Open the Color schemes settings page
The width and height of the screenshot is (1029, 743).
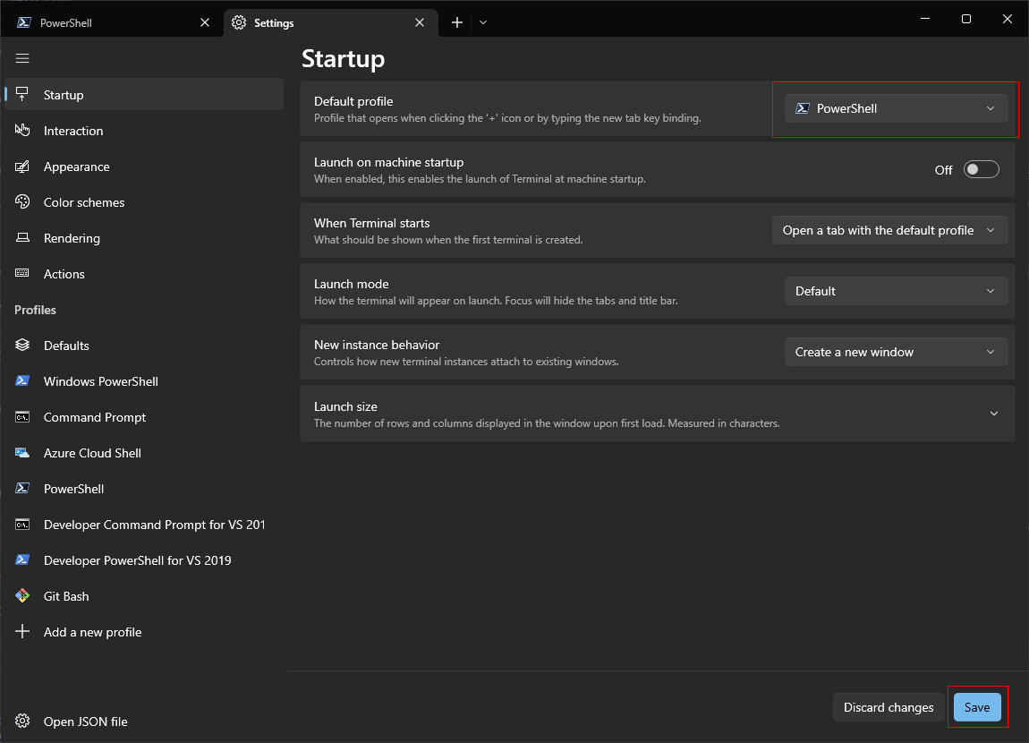pos(144,202)
